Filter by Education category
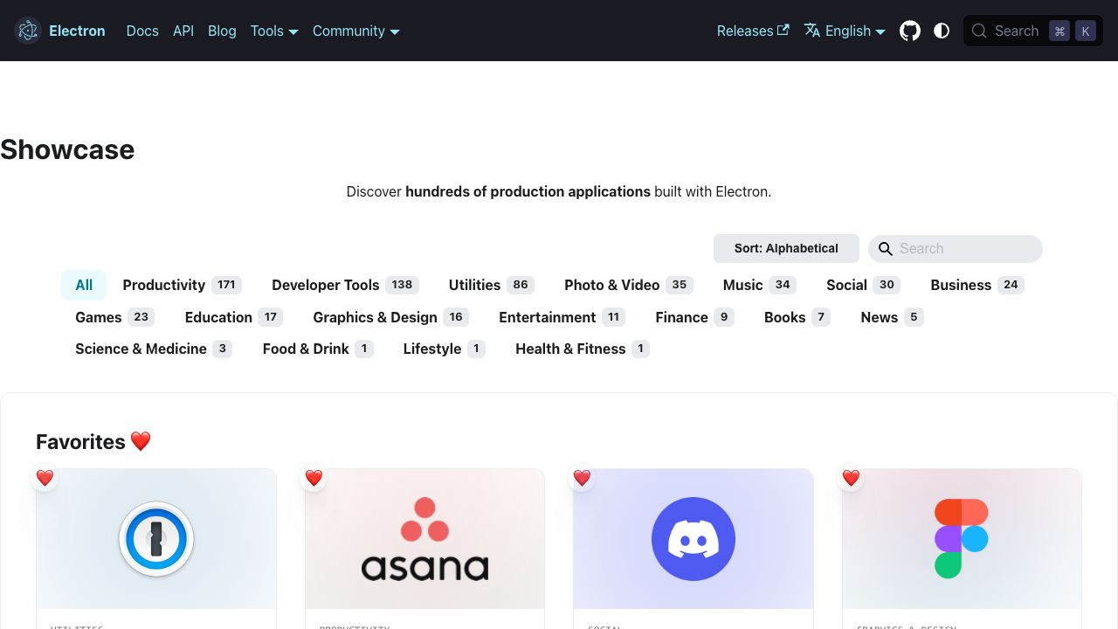Image resolution: width=1118 pixels, height=629 pixels. pos(233,317)
